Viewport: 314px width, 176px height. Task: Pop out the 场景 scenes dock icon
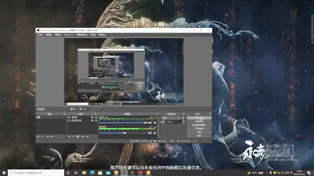click(x=64, y=114)
